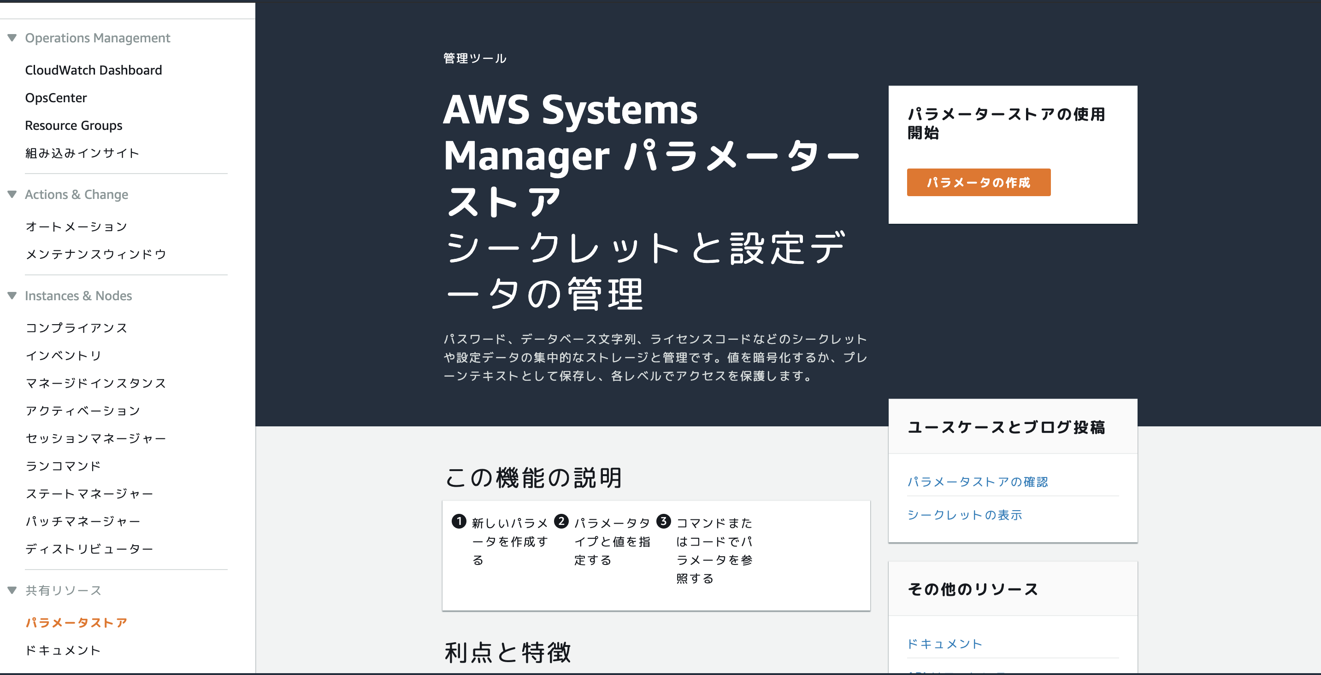The image size is (1321, 675).
Task: Collapse the Instances & Nodes section
Action: pos(12,296)
